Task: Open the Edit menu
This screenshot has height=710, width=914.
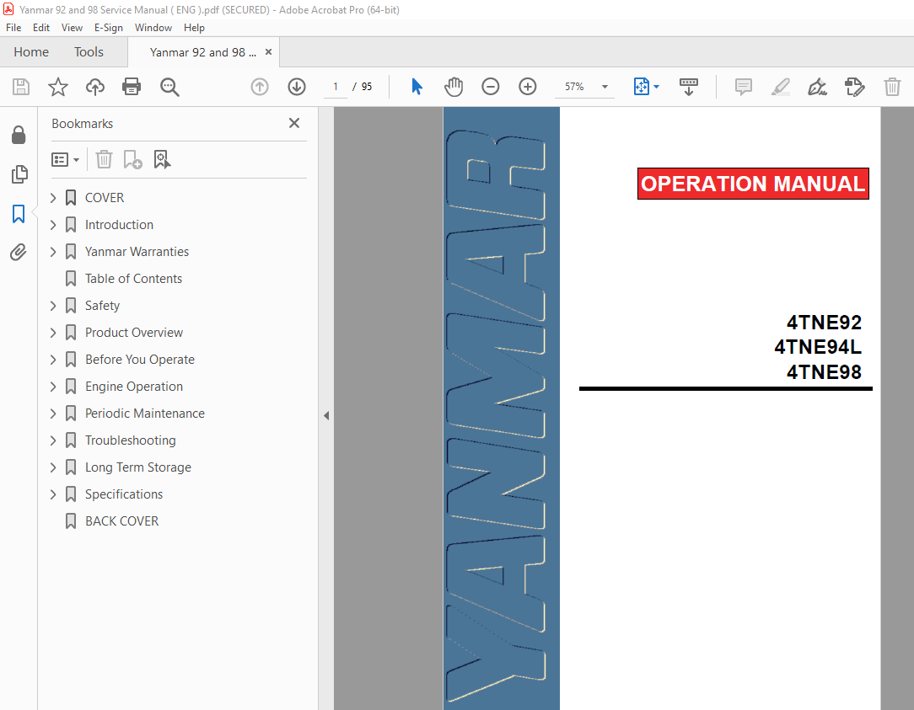Action: pos(40,28)
